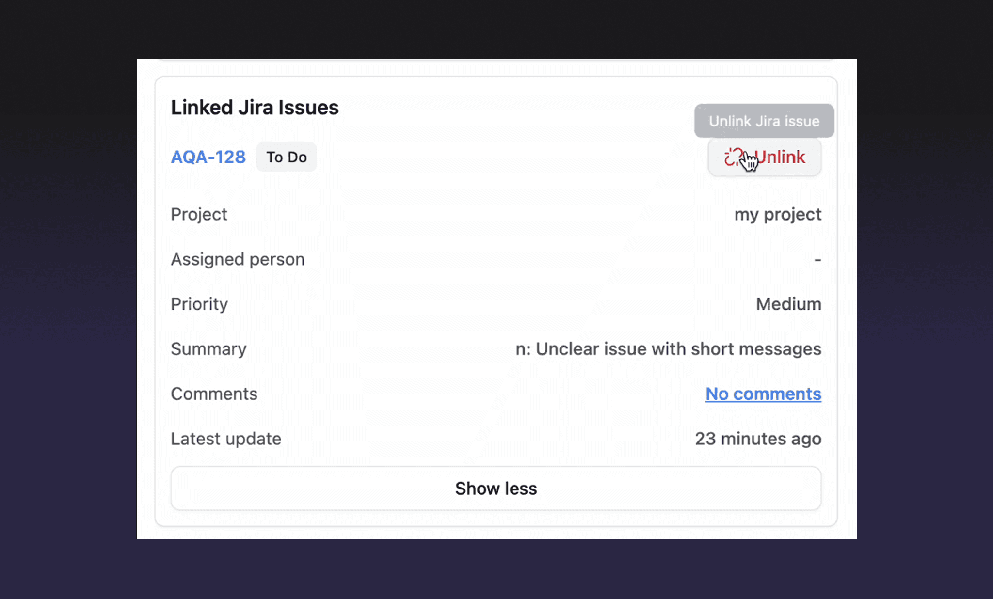Viewport: 993px width, 599px height.
Task: Click the Priority row label
Action: pos(199,304)
